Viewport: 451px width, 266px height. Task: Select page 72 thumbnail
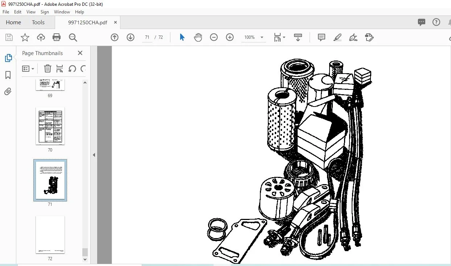pos(50,235)
